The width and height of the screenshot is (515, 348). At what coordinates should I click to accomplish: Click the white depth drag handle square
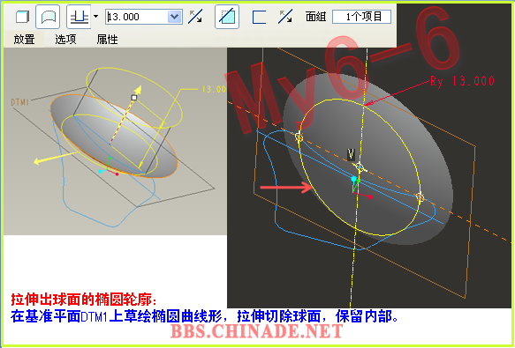click(x=133, y=97)
